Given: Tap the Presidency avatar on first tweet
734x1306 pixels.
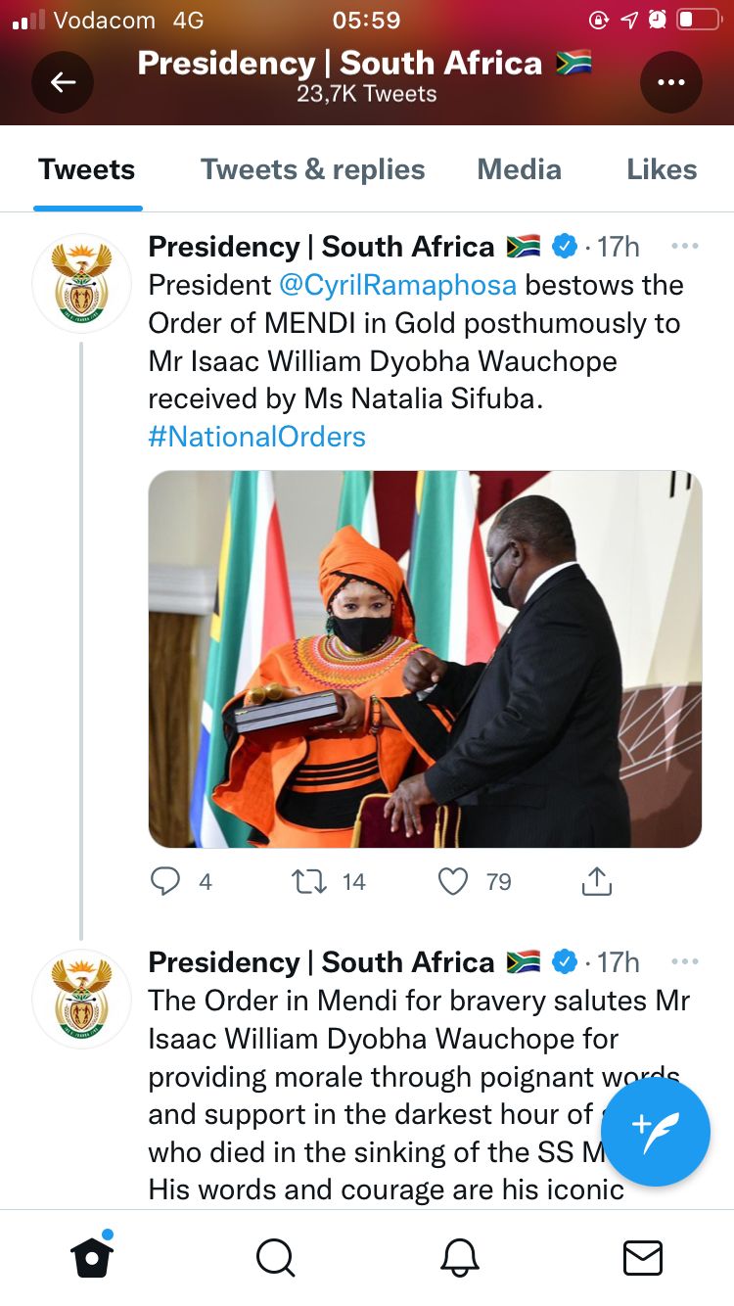Looking at the screenshot, I should tap(82, 283).
